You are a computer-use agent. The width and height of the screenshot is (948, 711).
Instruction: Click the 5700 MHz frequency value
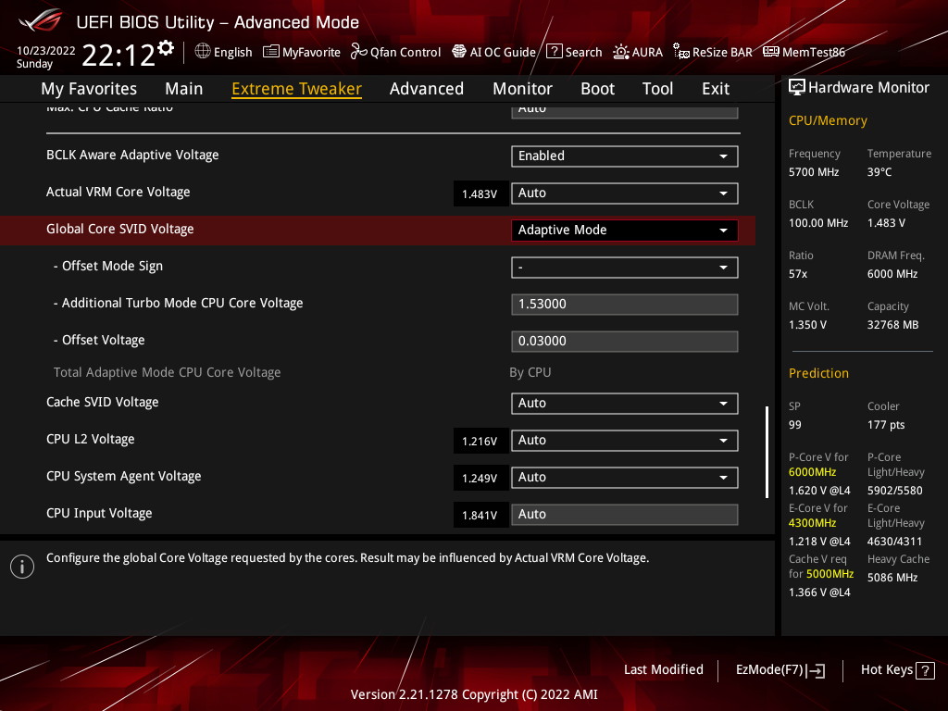tap(814, 172)
